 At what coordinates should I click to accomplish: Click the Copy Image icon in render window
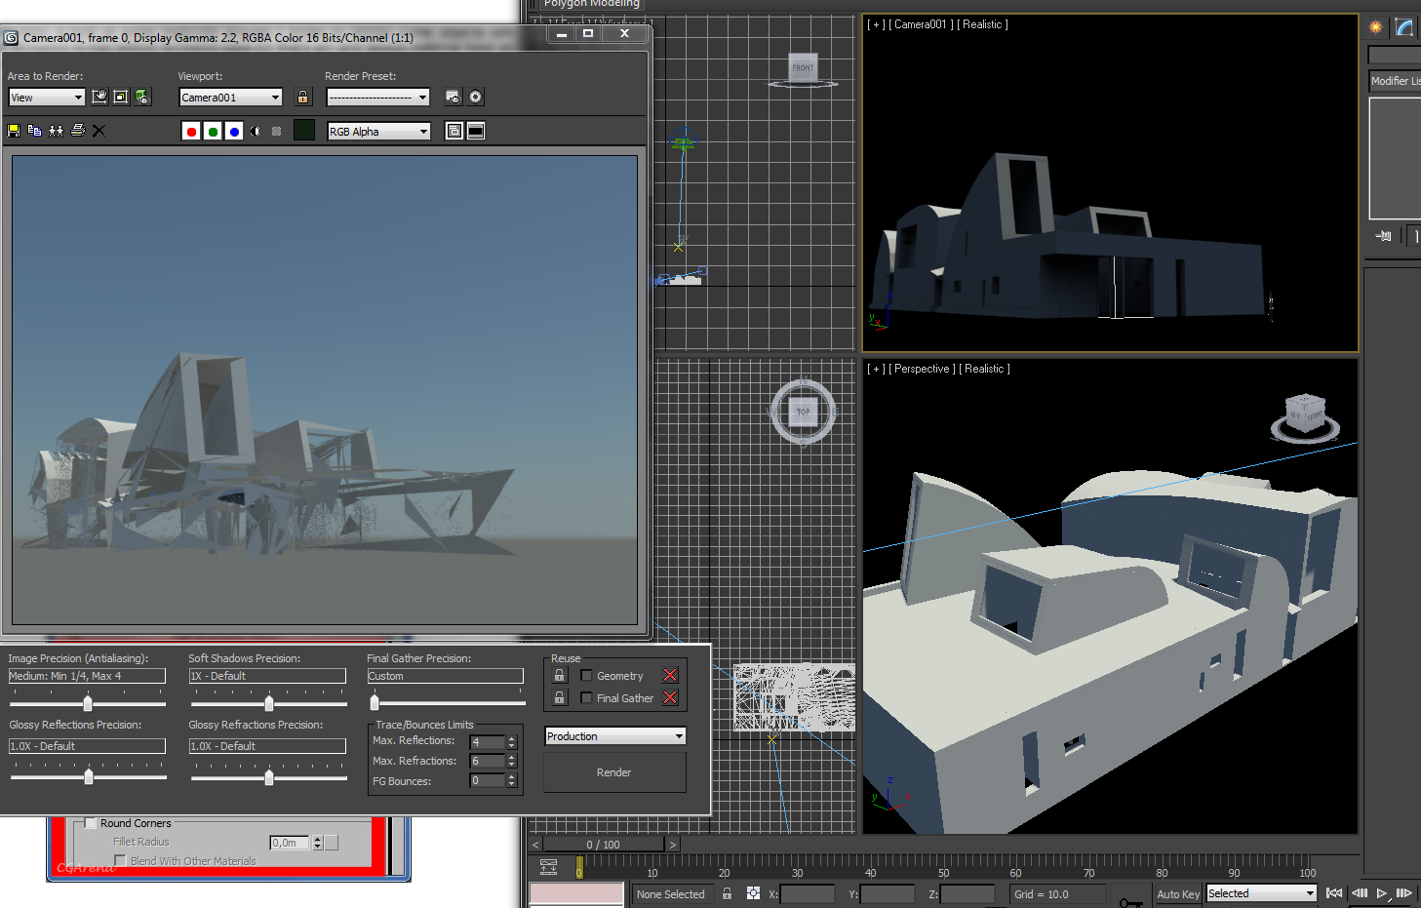35,131
